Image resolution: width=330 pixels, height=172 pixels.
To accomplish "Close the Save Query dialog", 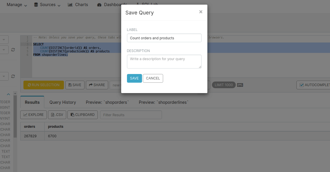I will point(201,12).
